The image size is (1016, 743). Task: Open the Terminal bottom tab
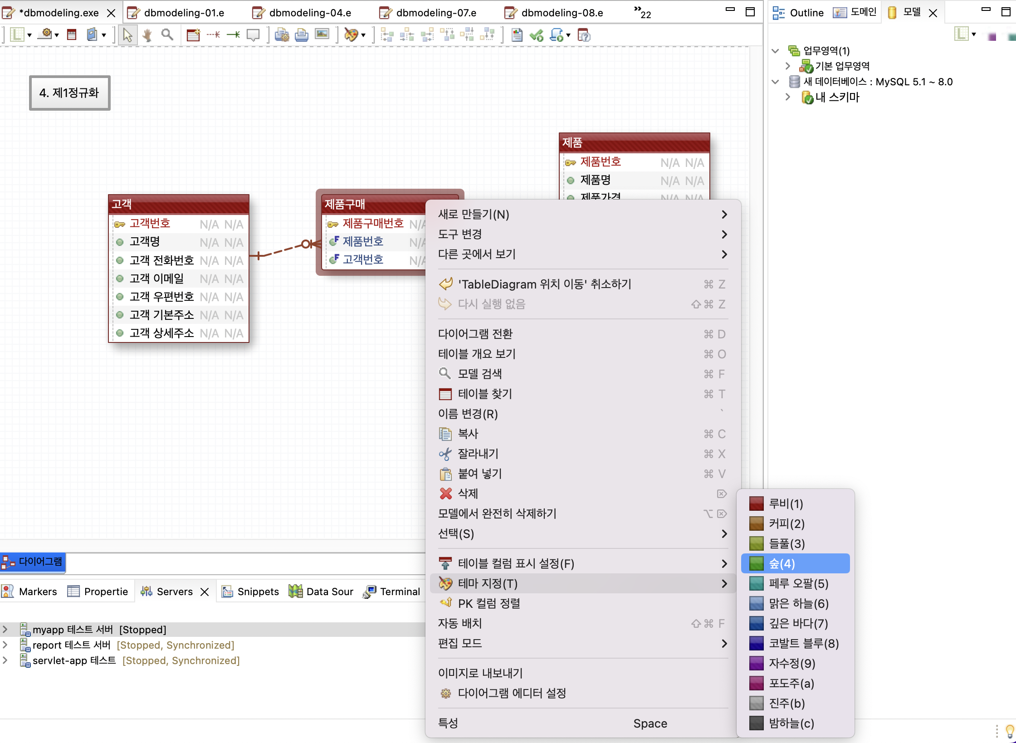pos(392,592)
